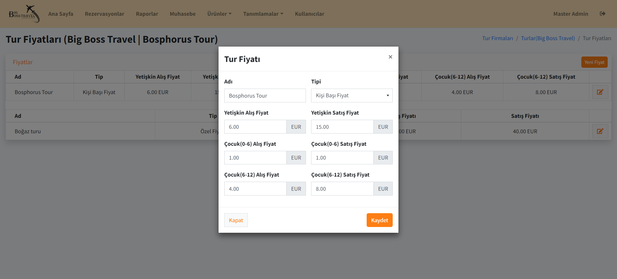Image resolution: width=617 pixels, height=279 pixels.
Task: Open Tur Firmaları breadcrumb link
Action: 497,38
